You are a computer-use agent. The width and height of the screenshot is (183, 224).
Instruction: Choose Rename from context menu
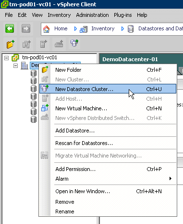(108, 211)
